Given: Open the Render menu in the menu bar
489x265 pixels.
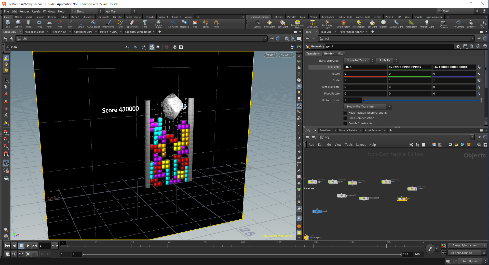Looking at the screenshot, I should tap(24, 11).
